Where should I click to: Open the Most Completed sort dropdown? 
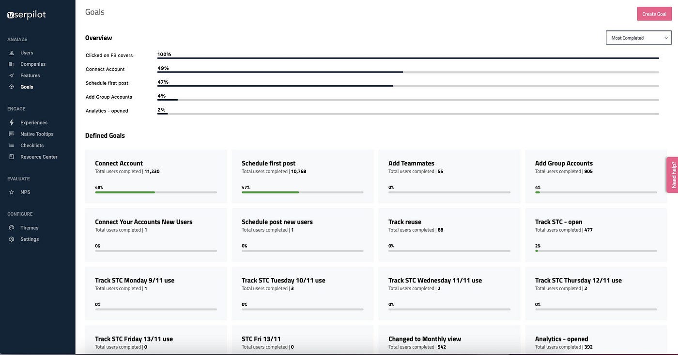coord(639,38)
